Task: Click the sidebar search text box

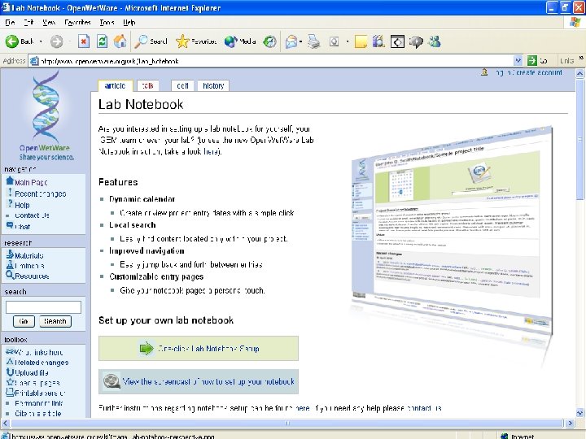Action: tap(43, 307)
